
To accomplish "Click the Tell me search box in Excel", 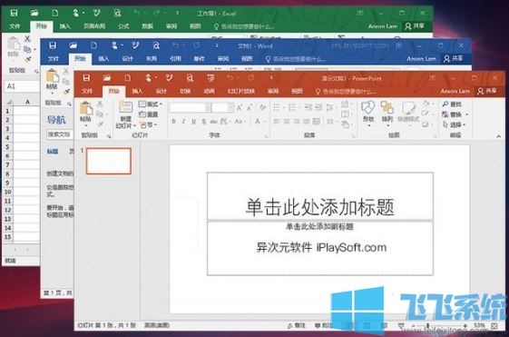I will 243,26.
